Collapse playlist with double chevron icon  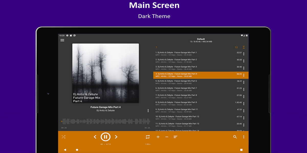(244, 47)
